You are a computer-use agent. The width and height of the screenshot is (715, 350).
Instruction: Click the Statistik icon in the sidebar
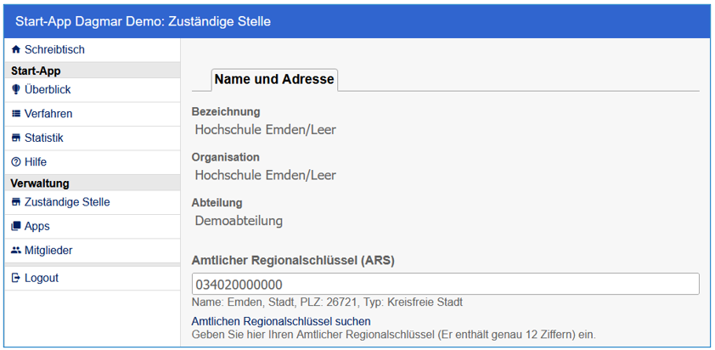point(16,138)
